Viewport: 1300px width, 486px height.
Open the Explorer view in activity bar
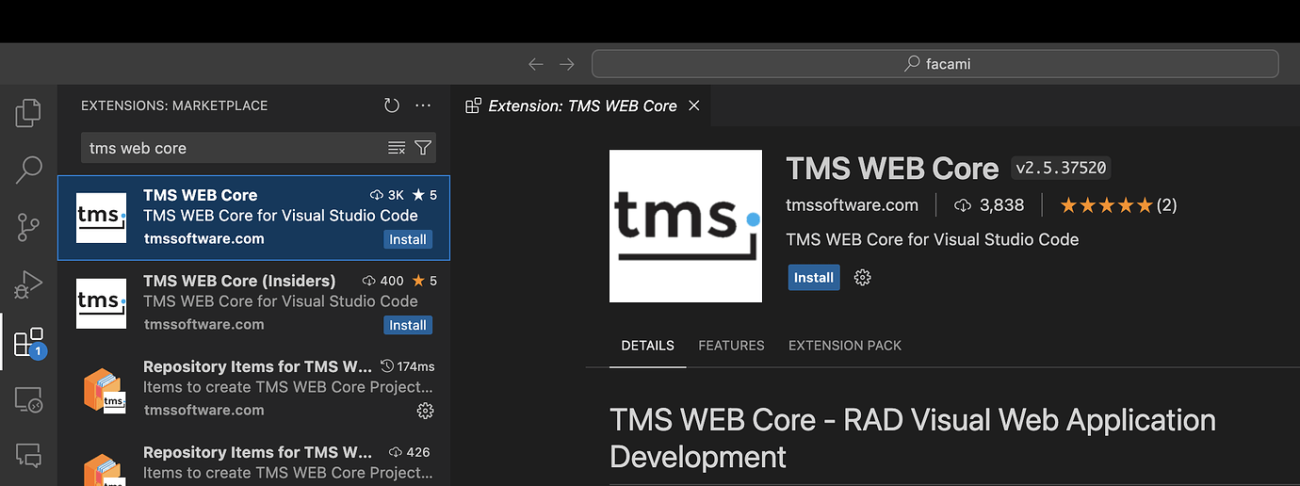click(28, 113)
